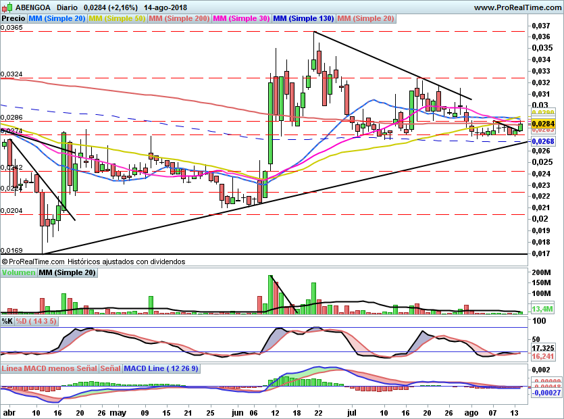Click the 13,4M volume value tag
564x419 pixels.
click(x=542, y=309)
